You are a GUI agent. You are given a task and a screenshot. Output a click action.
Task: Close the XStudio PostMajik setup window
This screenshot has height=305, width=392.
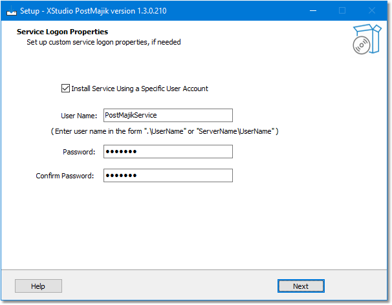(x=372, y=11)
